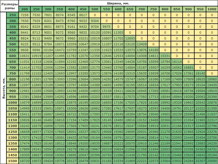
Task: Select the width column header 1000
Action: [x=212, y=9]
